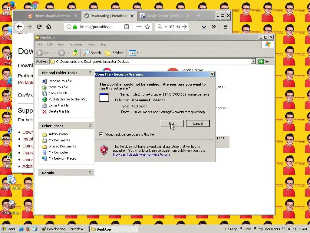Toggle Firefox reader view icon
310x233 pixels.
pos(127,27)
